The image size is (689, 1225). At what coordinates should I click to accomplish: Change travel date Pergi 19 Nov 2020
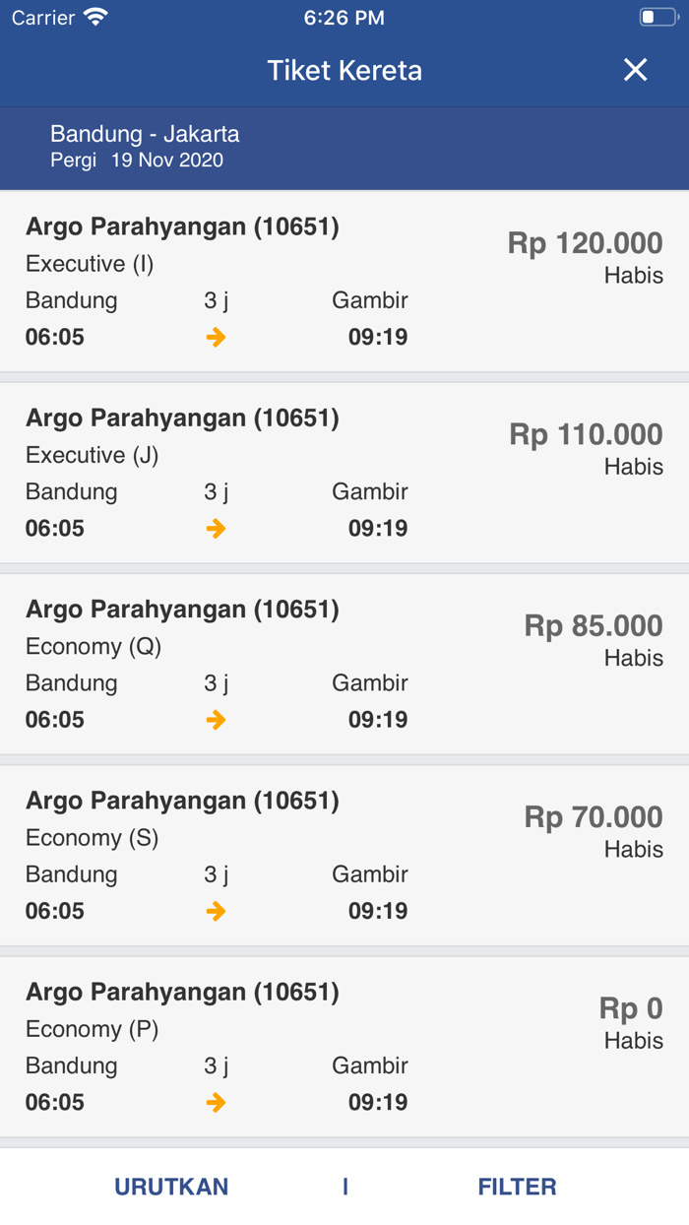tap(138, 161)
